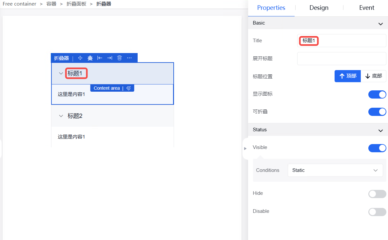This screenshot has width=388, height=240.
Task: Switch to the Properties tab
Action: click(271, 8)
